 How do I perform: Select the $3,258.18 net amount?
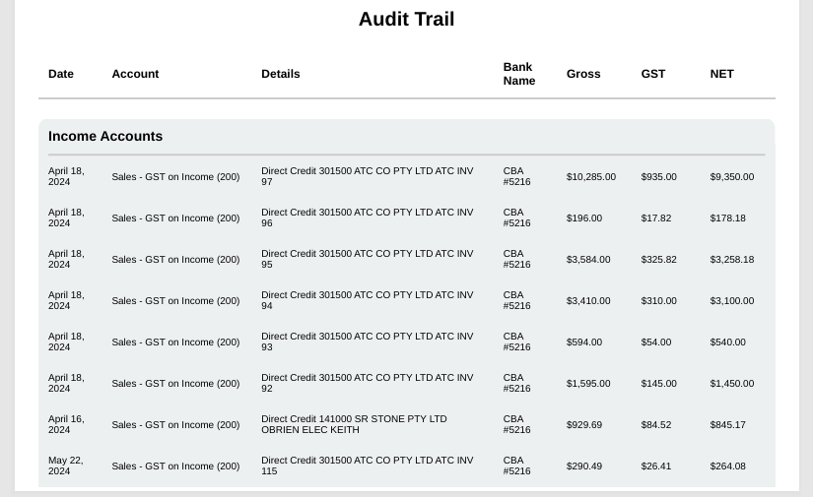[x=731, y=260]
